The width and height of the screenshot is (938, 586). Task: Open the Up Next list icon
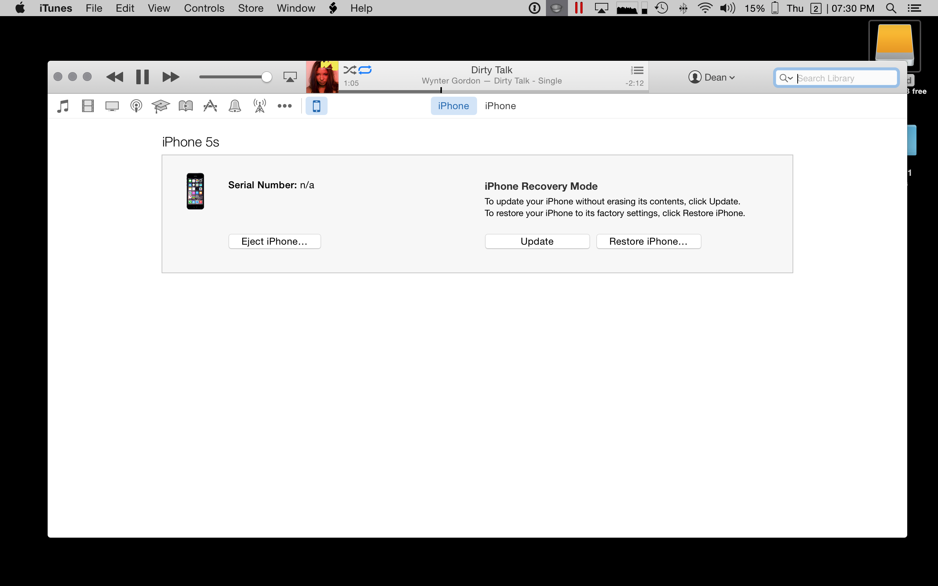point(637,70)
